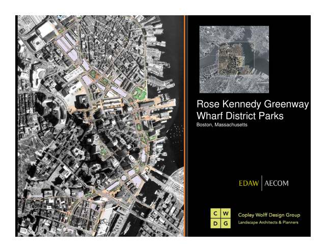Click the AECOM logo text

point(276,183)
